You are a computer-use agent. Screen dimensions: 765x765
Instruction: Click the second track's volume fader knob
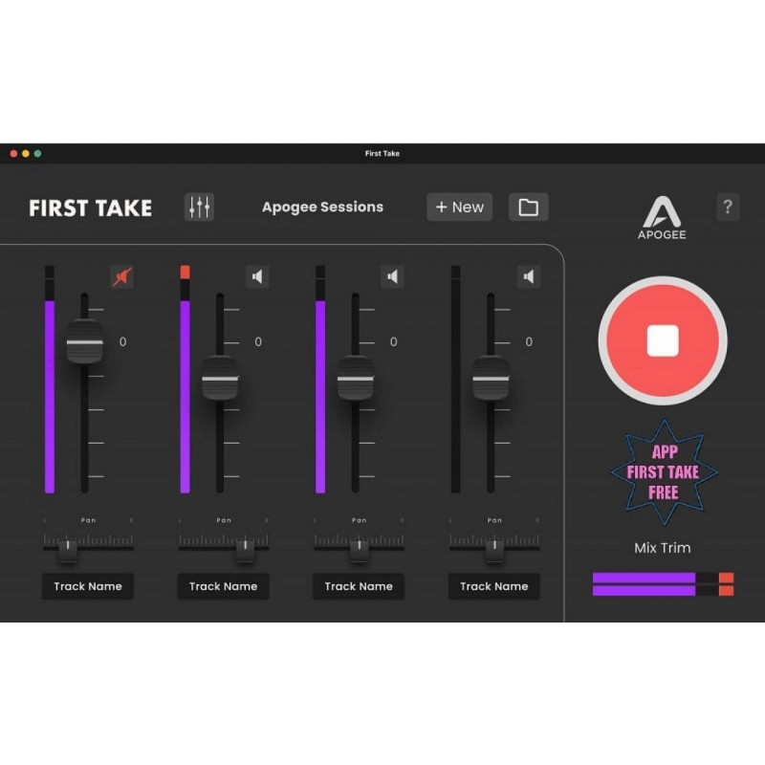coord(220,378)
